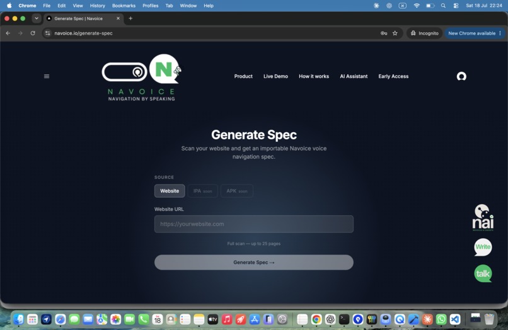Open a new tab with plus
Image resolution: width=508 pixels, height=330 pixels.
130,18
